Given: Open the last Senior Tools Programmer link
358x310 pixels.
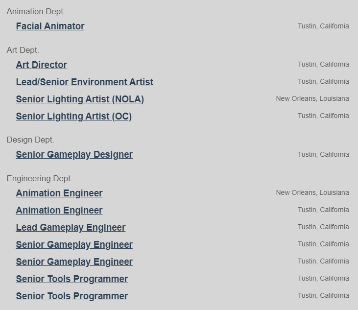Looking at the screenshot, I should [x=72, y=296].
